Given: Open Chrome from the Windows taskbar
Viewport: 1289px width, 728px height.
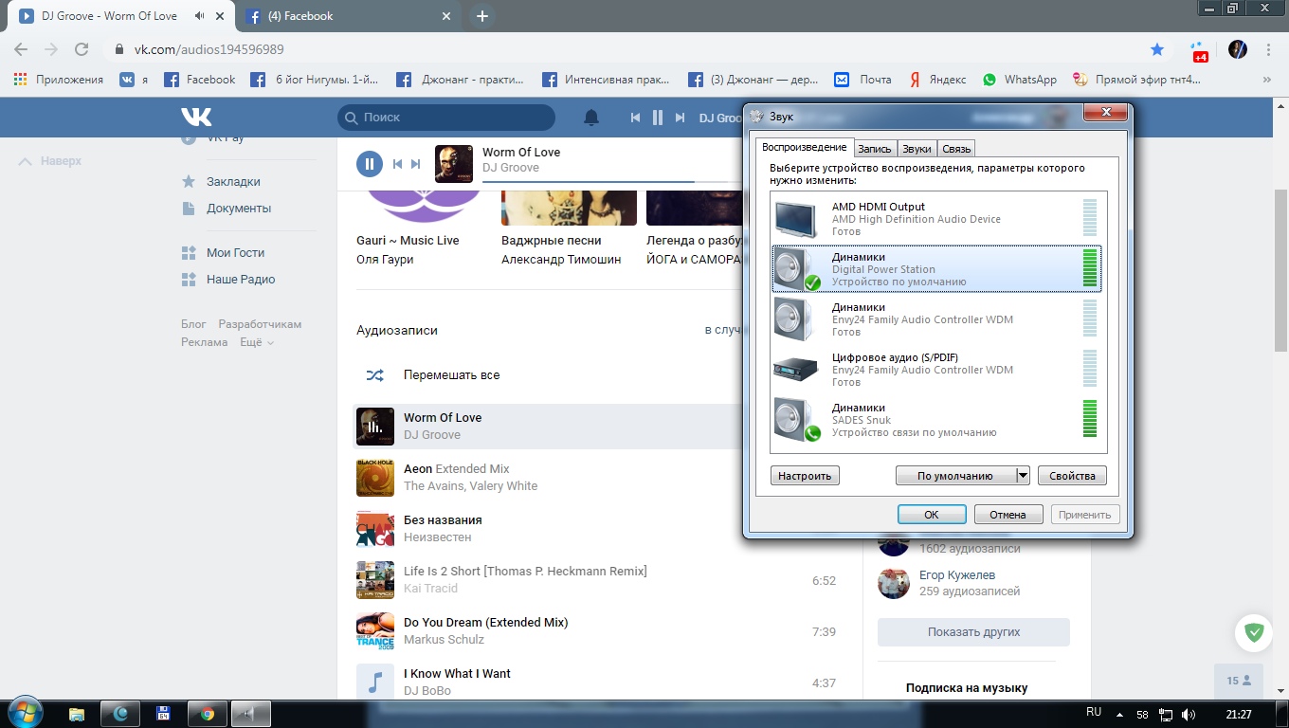Looking at the screenshot, I should 208,714.
